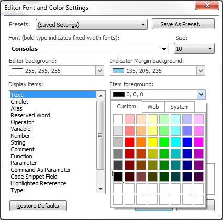Expand Editor background color dropdown
Viewport: 223px width, 220px height.
click(99, 71)
